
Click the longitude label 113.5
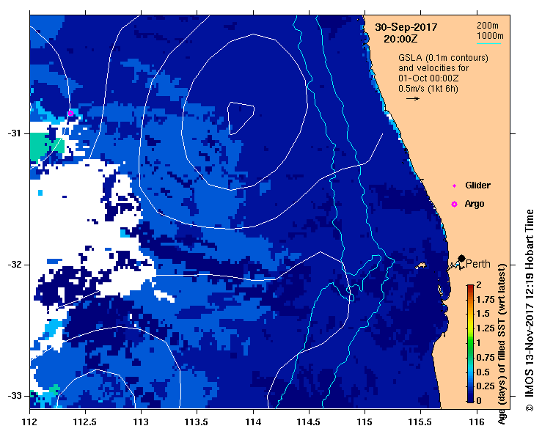[x=197, y=422]
